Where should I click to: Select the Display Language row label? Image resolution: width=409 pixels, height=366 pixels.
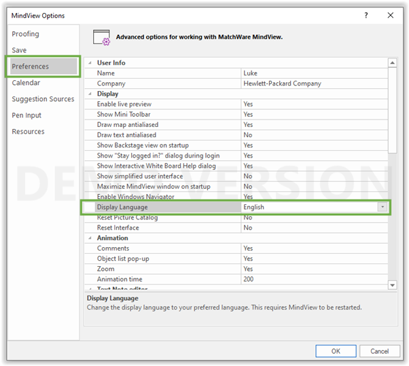122,207
